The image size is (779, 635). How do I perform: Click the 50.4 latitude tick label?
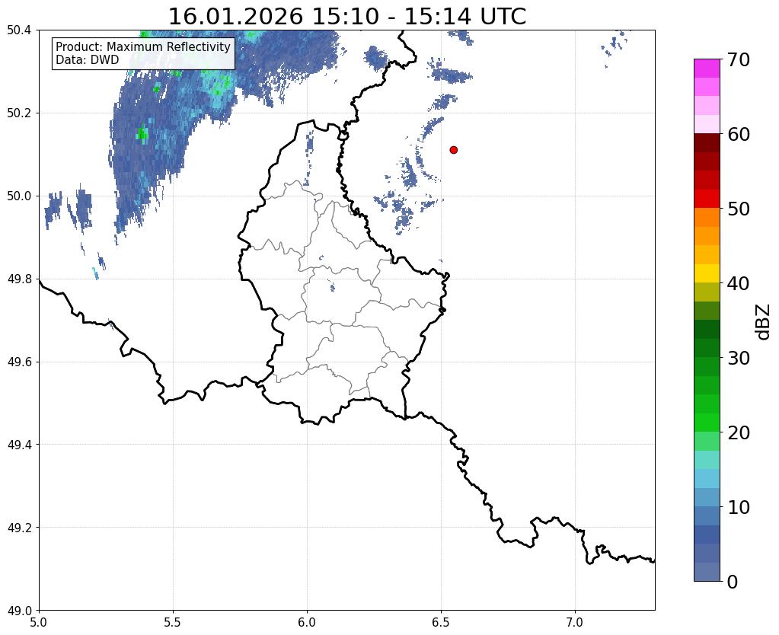click(x=19, y=30)
